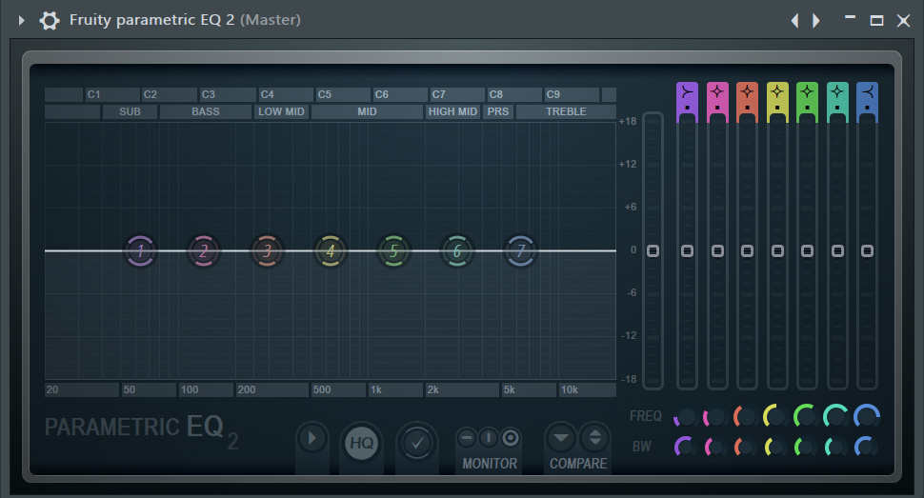
Task: Click the PRS presence range label
Action: [498, 112]
